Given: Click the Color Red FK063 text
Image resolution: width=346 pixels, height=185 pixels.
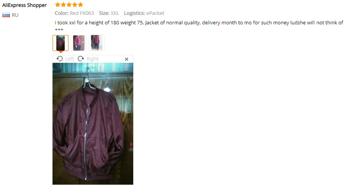Looking at the screenshot, I should [x=74, y=13].
